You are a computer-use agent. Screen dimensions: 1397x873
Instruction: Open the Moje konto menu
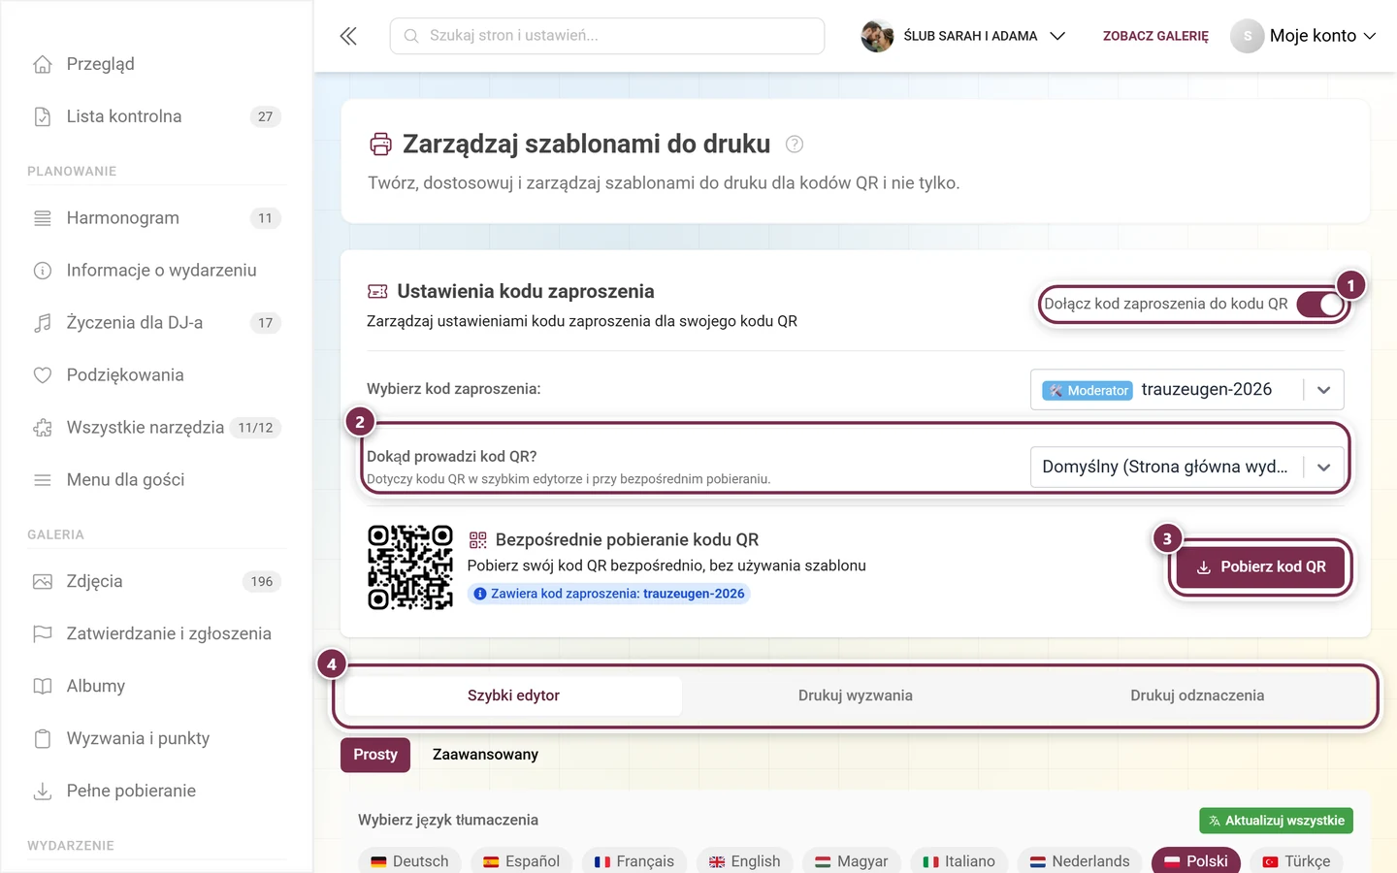tap(1304, 36)
